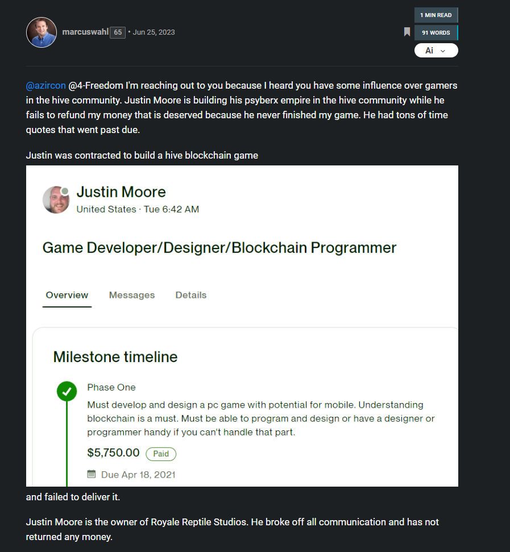Click the $5,750.00 amount
Image resolution: width=510 pixels, height=552 pixels.
113,453
